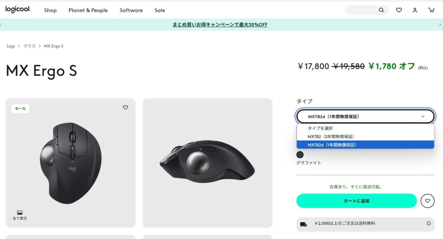Go to next promo banner arrow
This screenshot has height=239, width=443.
click(x=440, y=24)
